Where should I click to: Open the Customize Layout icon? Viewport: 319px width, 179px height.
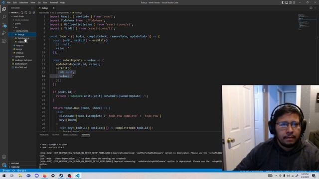click(294, 2)
